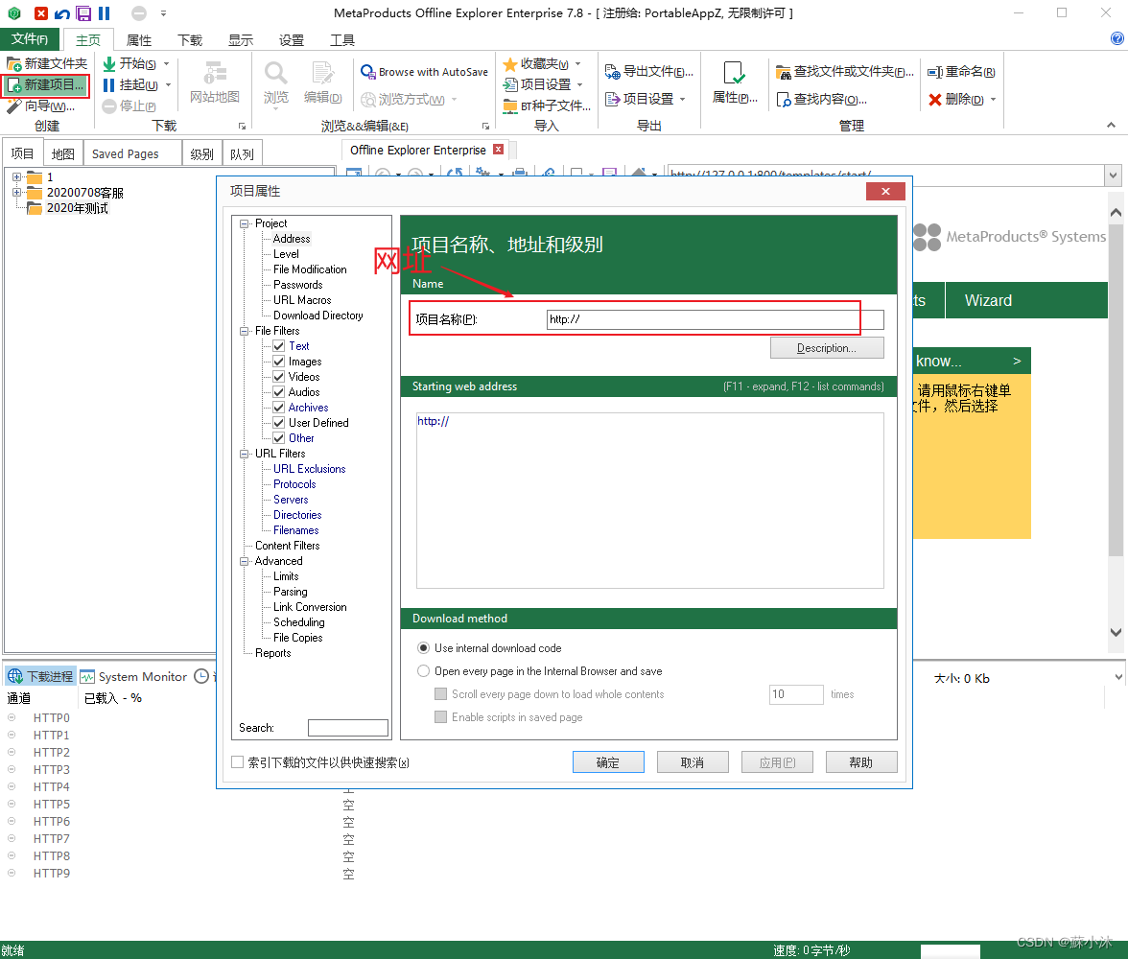Switch to the 工具 ribbon tab
Viewport: 1128px width, 959px height.
pyautogui.click(x=341, y=40)
